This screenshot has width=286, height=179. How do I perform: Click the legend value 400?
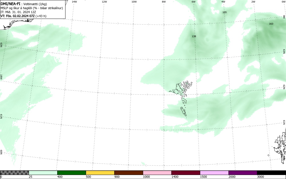pos(60,177)
